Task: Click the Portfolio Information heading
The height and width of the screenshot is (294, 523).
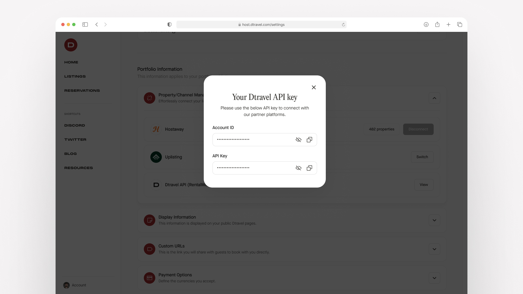Action: 160,69
